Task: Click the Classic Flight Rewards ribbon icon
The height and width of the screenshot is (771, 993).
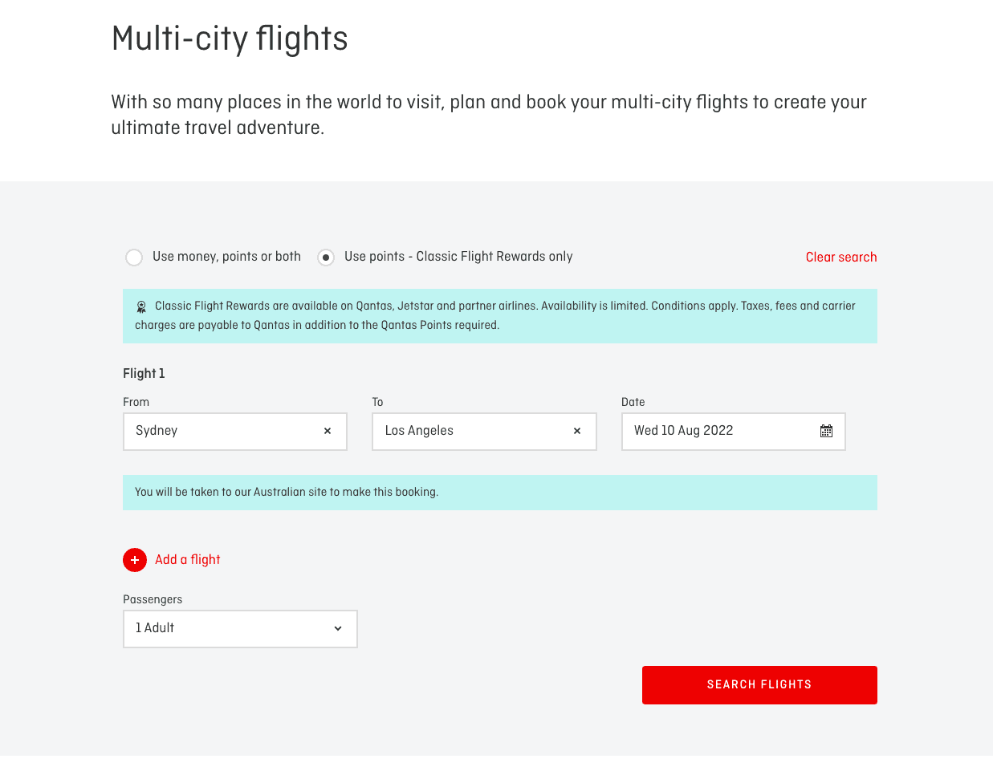Action: click(141, 306)
